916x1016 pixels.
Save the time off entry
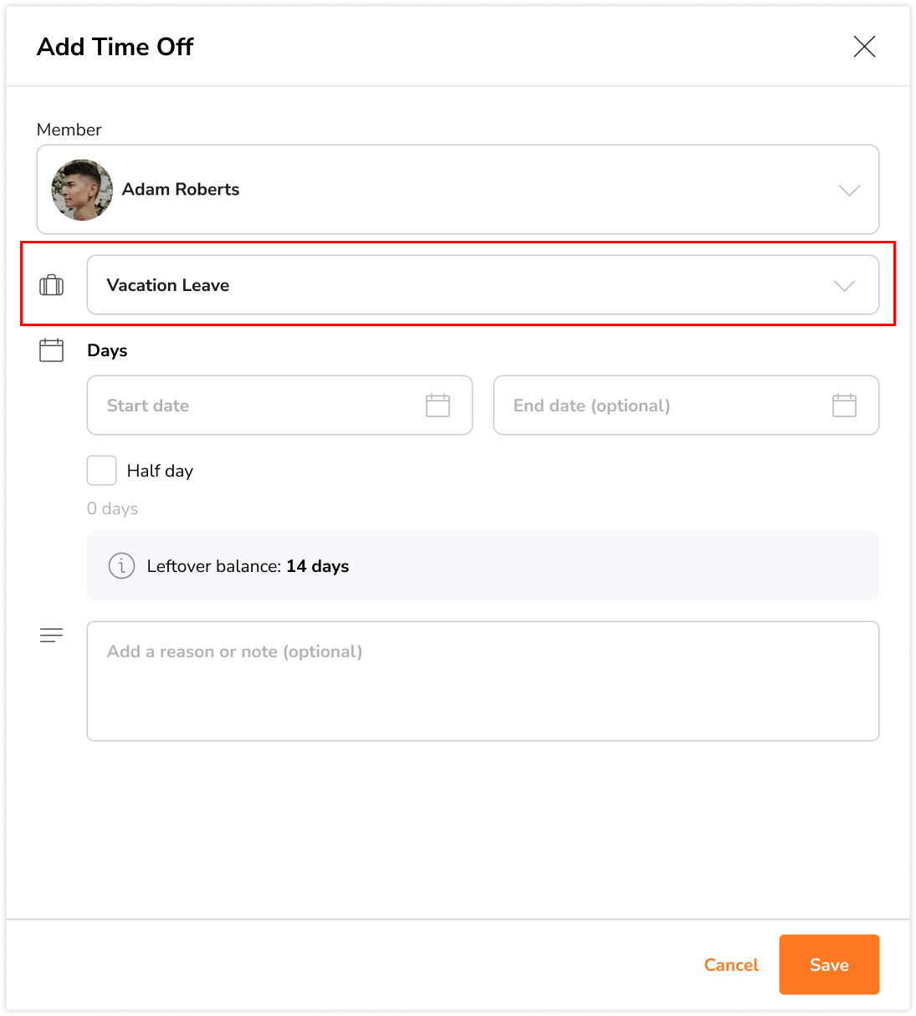point(828,964)
